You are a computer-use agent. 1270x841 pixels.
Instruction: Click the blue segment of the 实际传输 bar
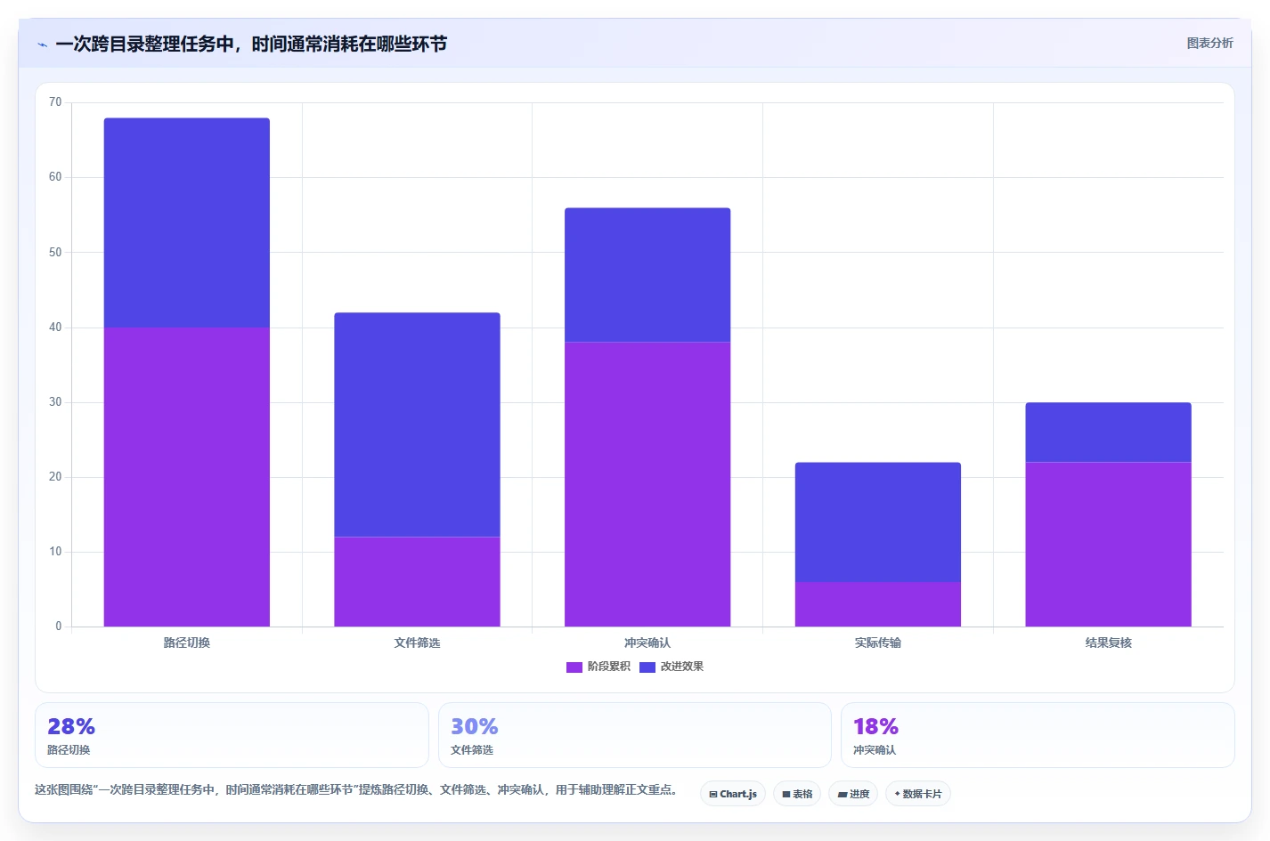tap(878, 522)
